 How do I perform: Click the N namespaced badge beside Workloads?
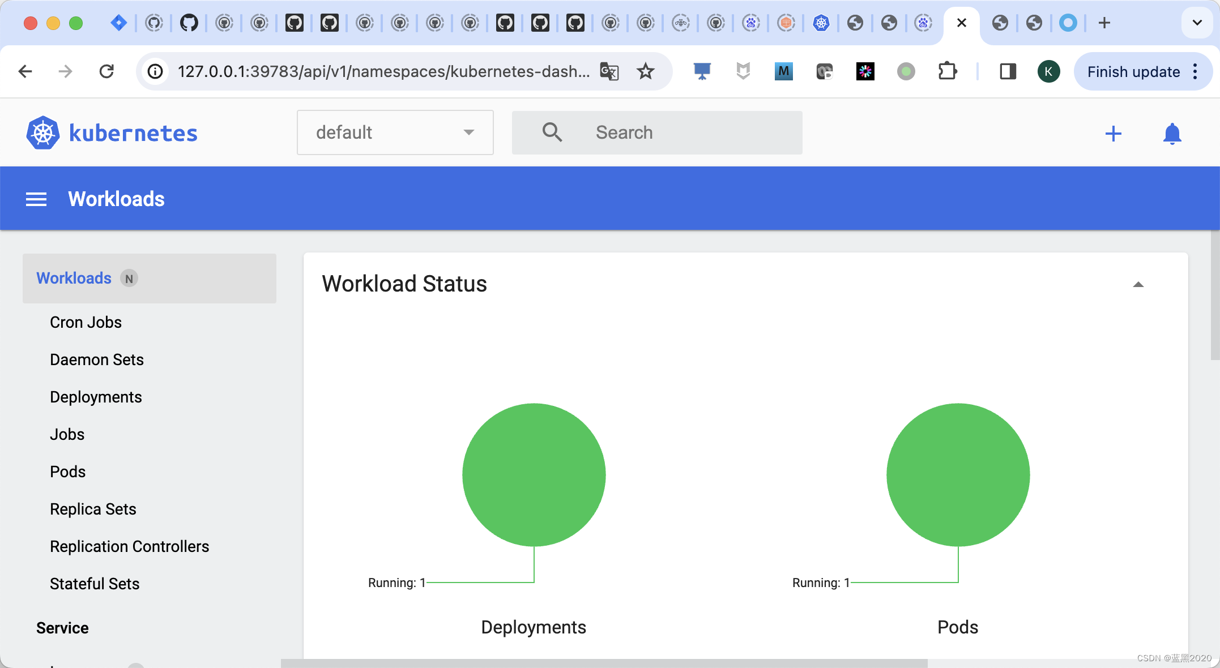[x=129, y=279]
